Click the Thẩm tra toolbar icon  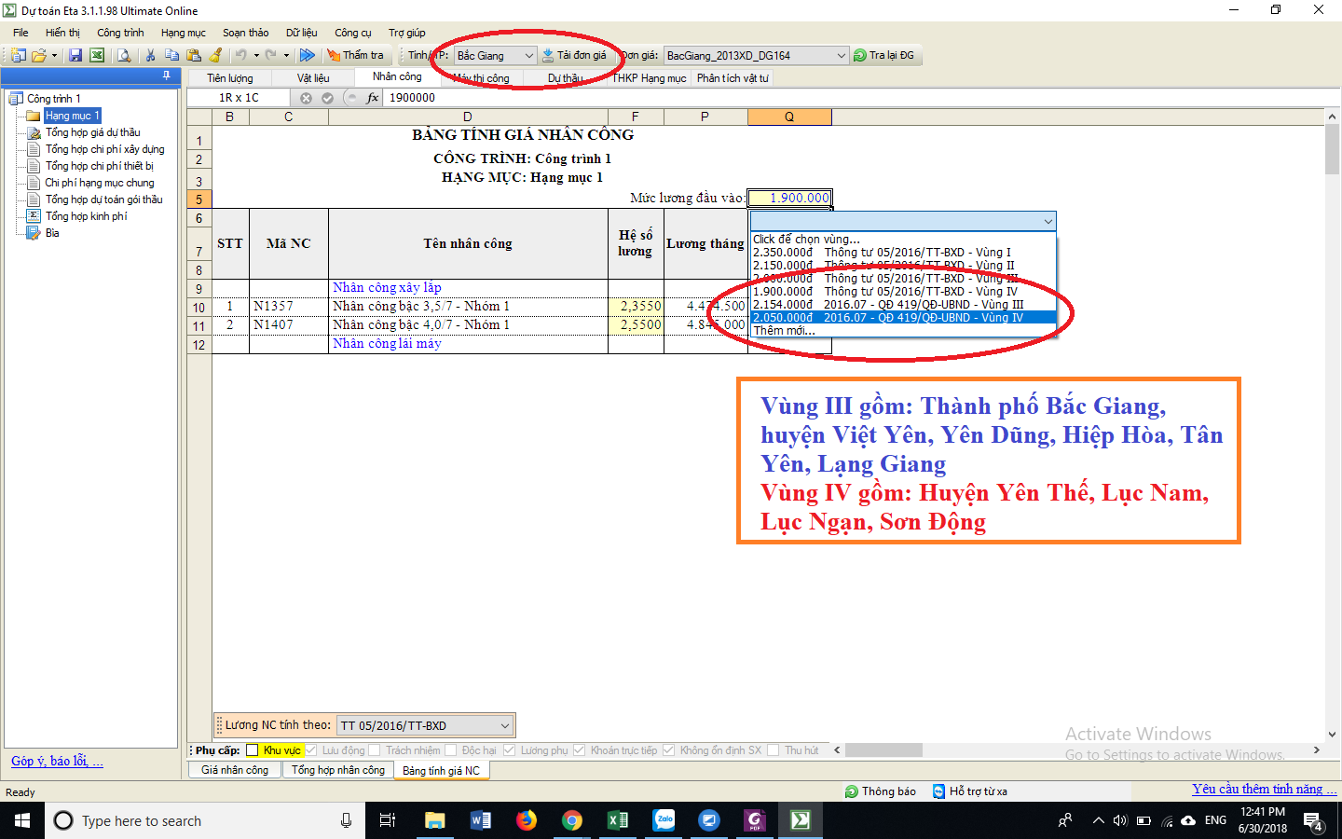355,56
